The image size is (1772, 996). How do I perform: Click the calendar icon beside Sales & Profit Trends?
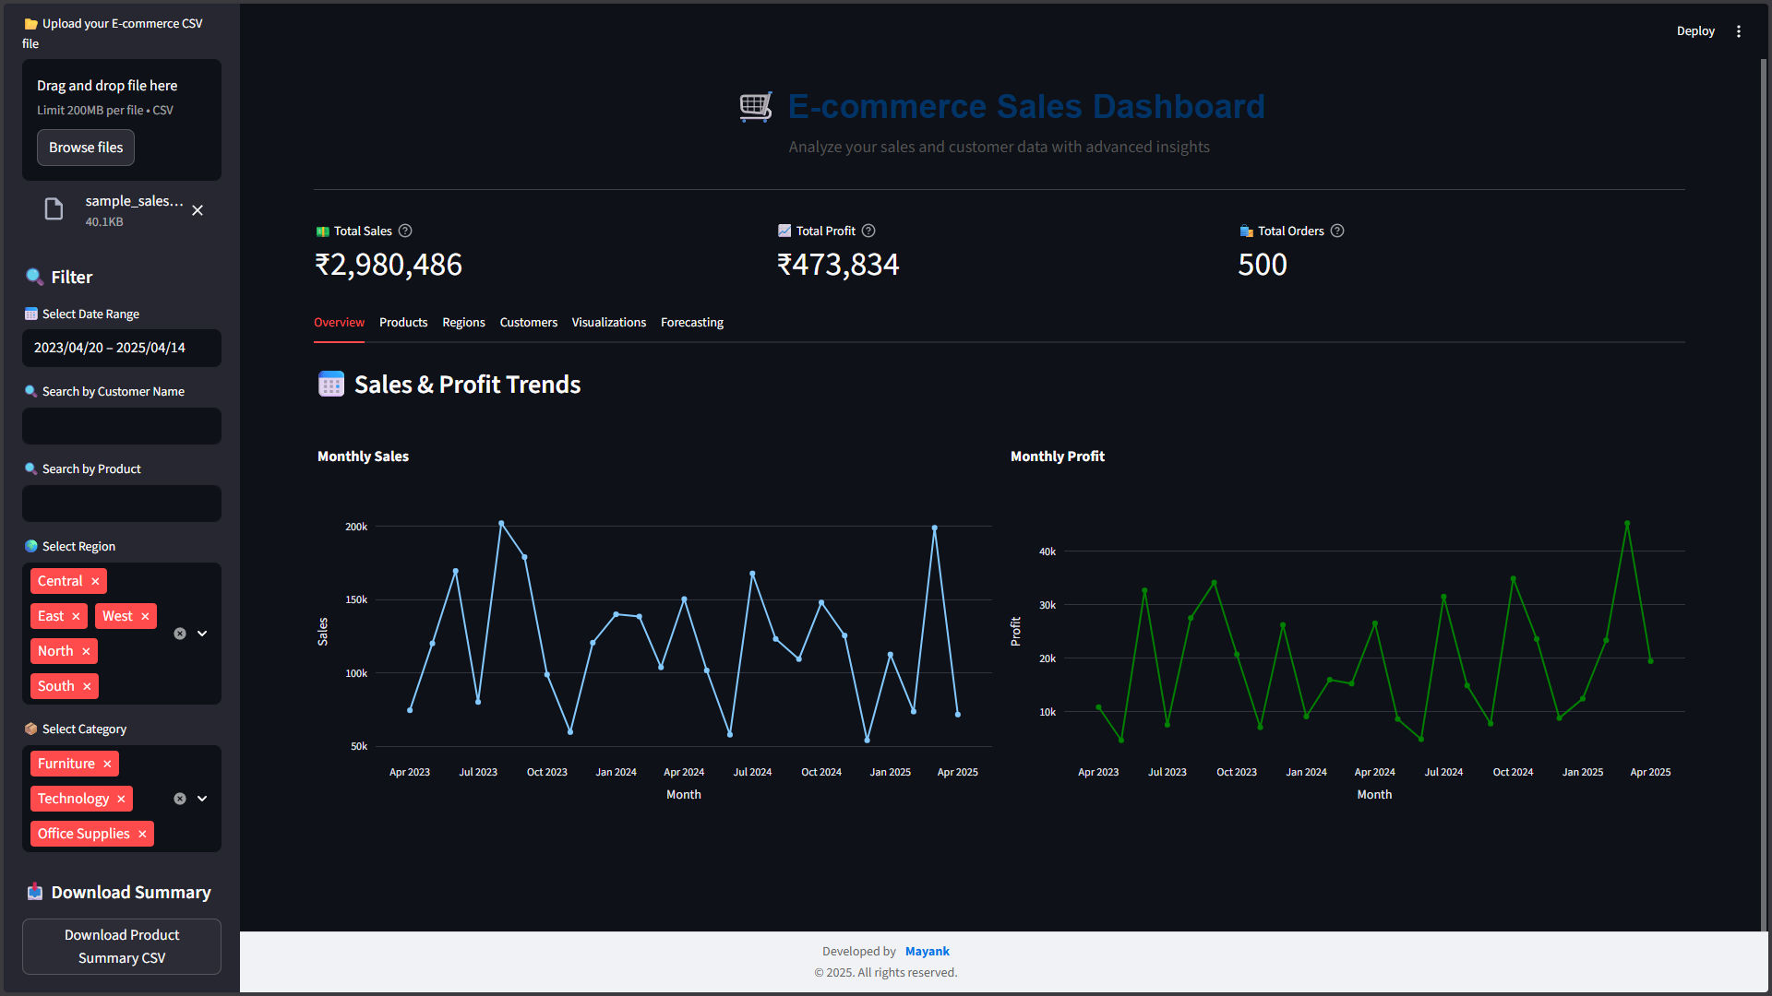tap(330, 384)
